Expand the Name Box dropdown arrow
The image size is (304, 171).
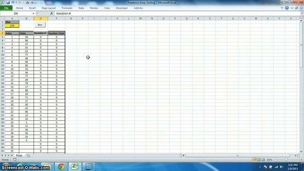(x=33, y=14)
